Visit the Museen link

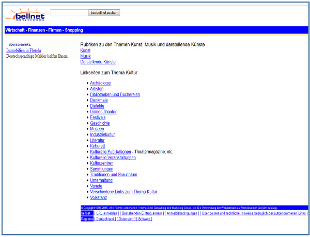[x=97, y=129]
